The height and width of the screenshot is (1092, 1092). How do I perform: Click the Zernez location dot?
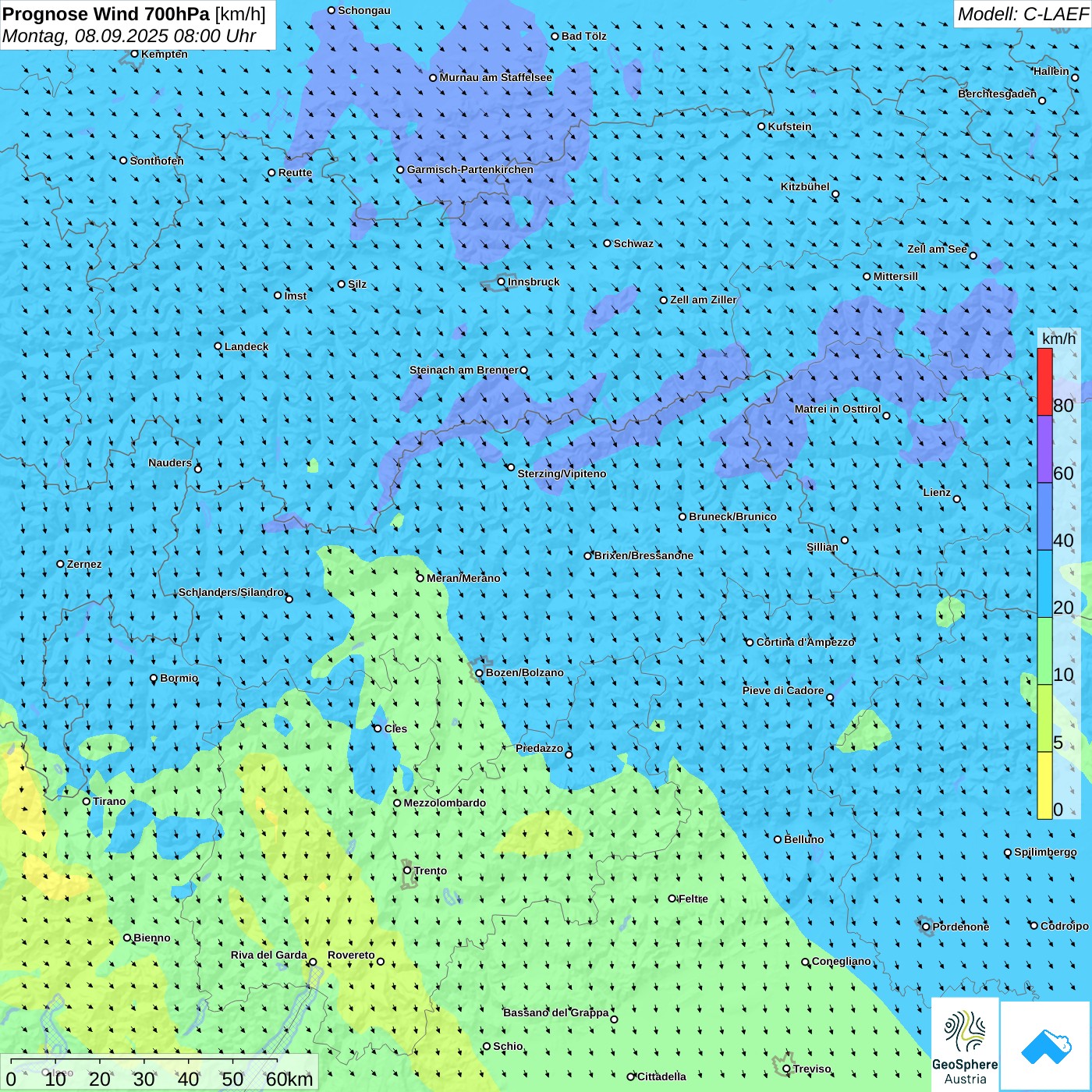pos(61,564)
